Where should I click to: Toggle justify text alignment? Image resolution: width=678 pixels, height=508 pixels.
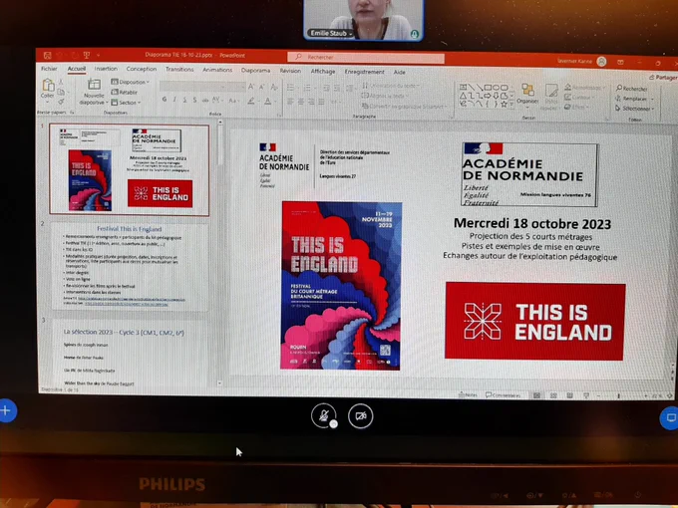(321, 102)
